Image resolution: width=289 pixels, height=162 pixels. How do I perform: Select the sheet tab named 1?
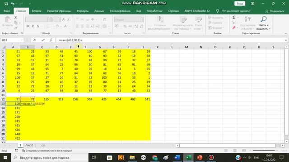click(x=20, y=145)
